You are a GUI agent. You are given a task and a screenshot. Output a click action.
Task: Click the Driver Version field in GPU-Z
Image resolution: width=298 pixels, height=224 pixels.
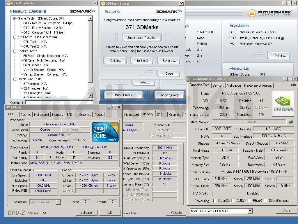coord(253,171)
